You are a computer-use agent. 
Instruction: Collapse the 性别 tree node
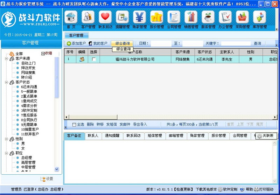6,139
